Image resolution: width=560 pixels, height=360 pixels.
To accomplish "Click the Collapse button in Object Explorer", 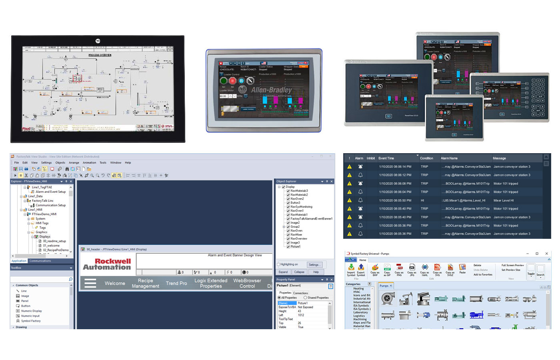I will coord(299,272).
